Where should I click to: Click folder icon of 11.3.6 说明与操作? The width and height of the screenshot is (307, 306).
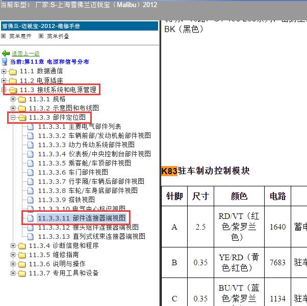coord(22,264)
